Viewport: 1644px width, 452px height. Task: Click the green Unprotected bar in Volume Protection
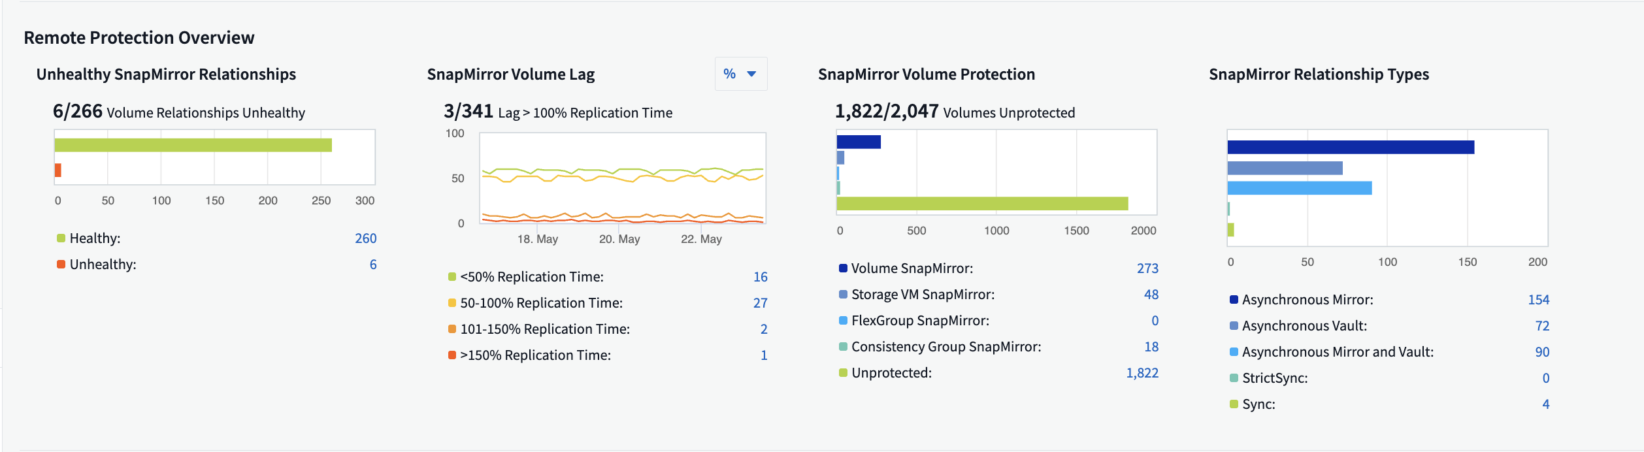981,204
